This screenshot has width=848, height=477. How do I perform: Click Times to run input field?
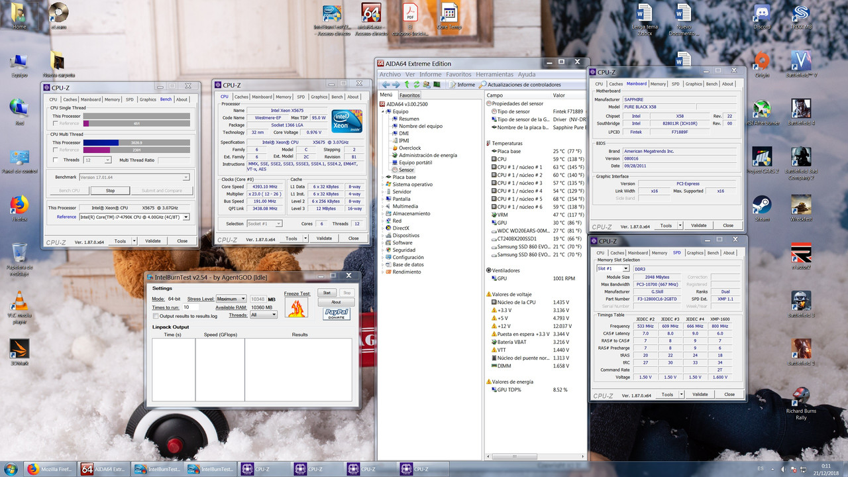[x=191, y=307]
